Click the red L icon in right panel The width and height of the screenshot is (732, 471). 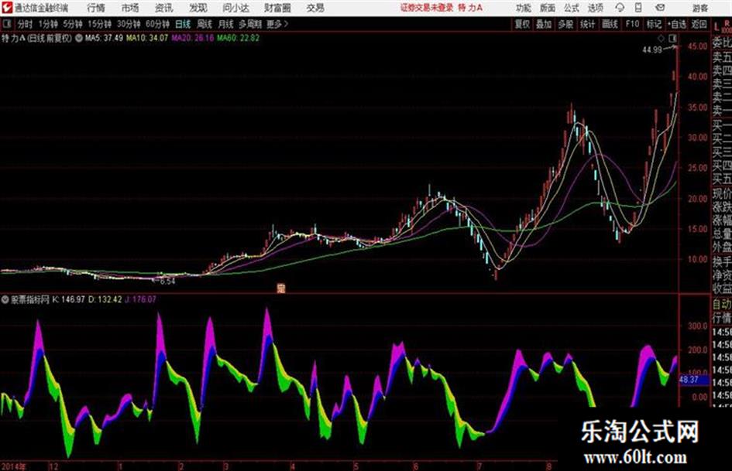(x=717, y=27)
